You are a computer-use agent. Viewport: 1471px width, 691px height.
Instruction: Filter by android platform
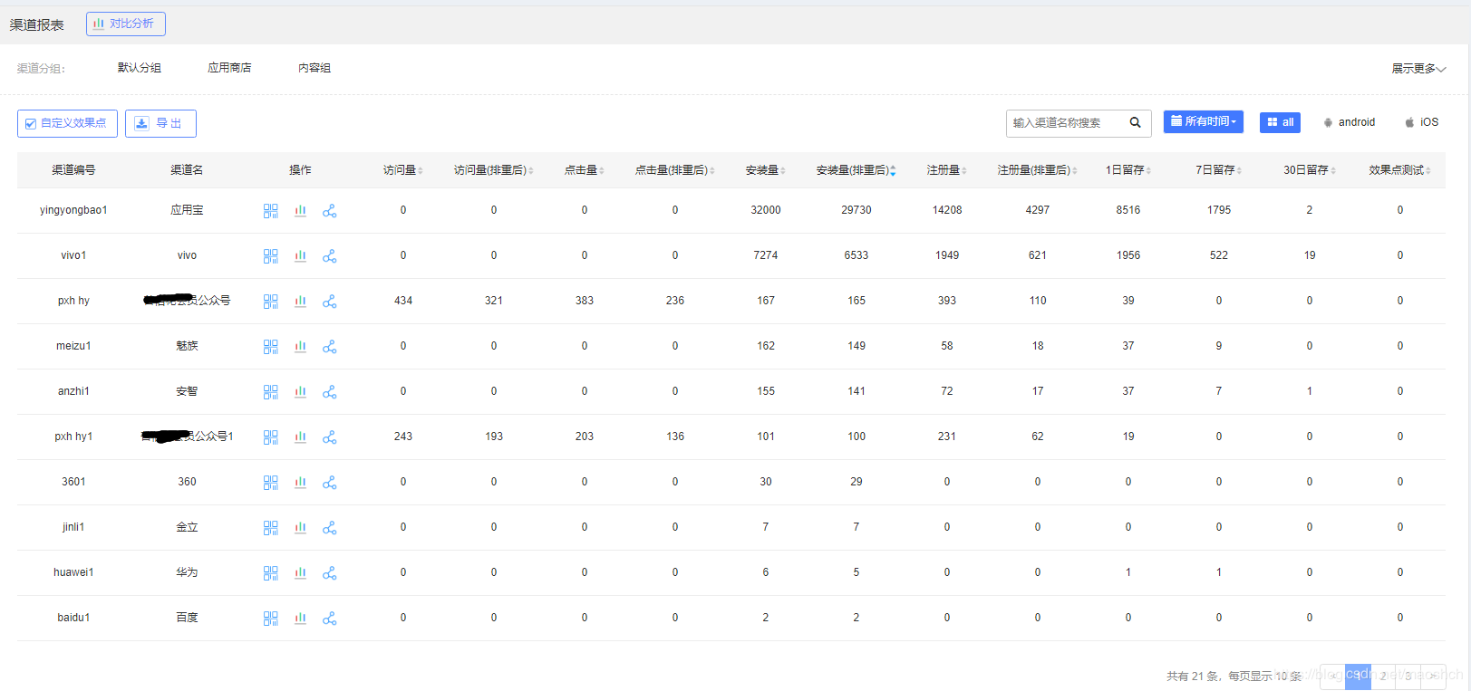1349,122
